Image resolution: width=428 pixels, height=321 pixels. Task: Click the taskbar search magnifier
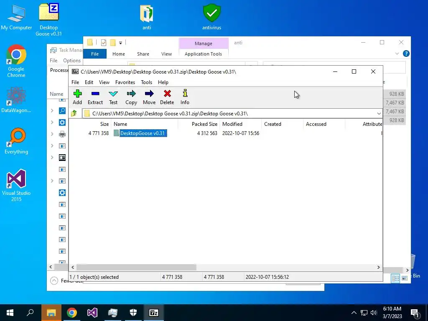[30, 313]
